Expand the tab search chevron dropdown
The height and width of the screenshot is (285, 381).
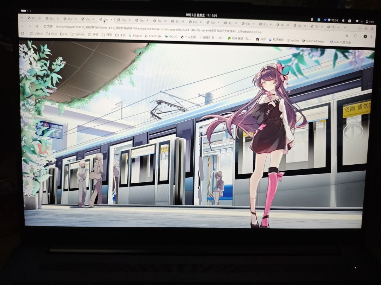tap(22, 18)
